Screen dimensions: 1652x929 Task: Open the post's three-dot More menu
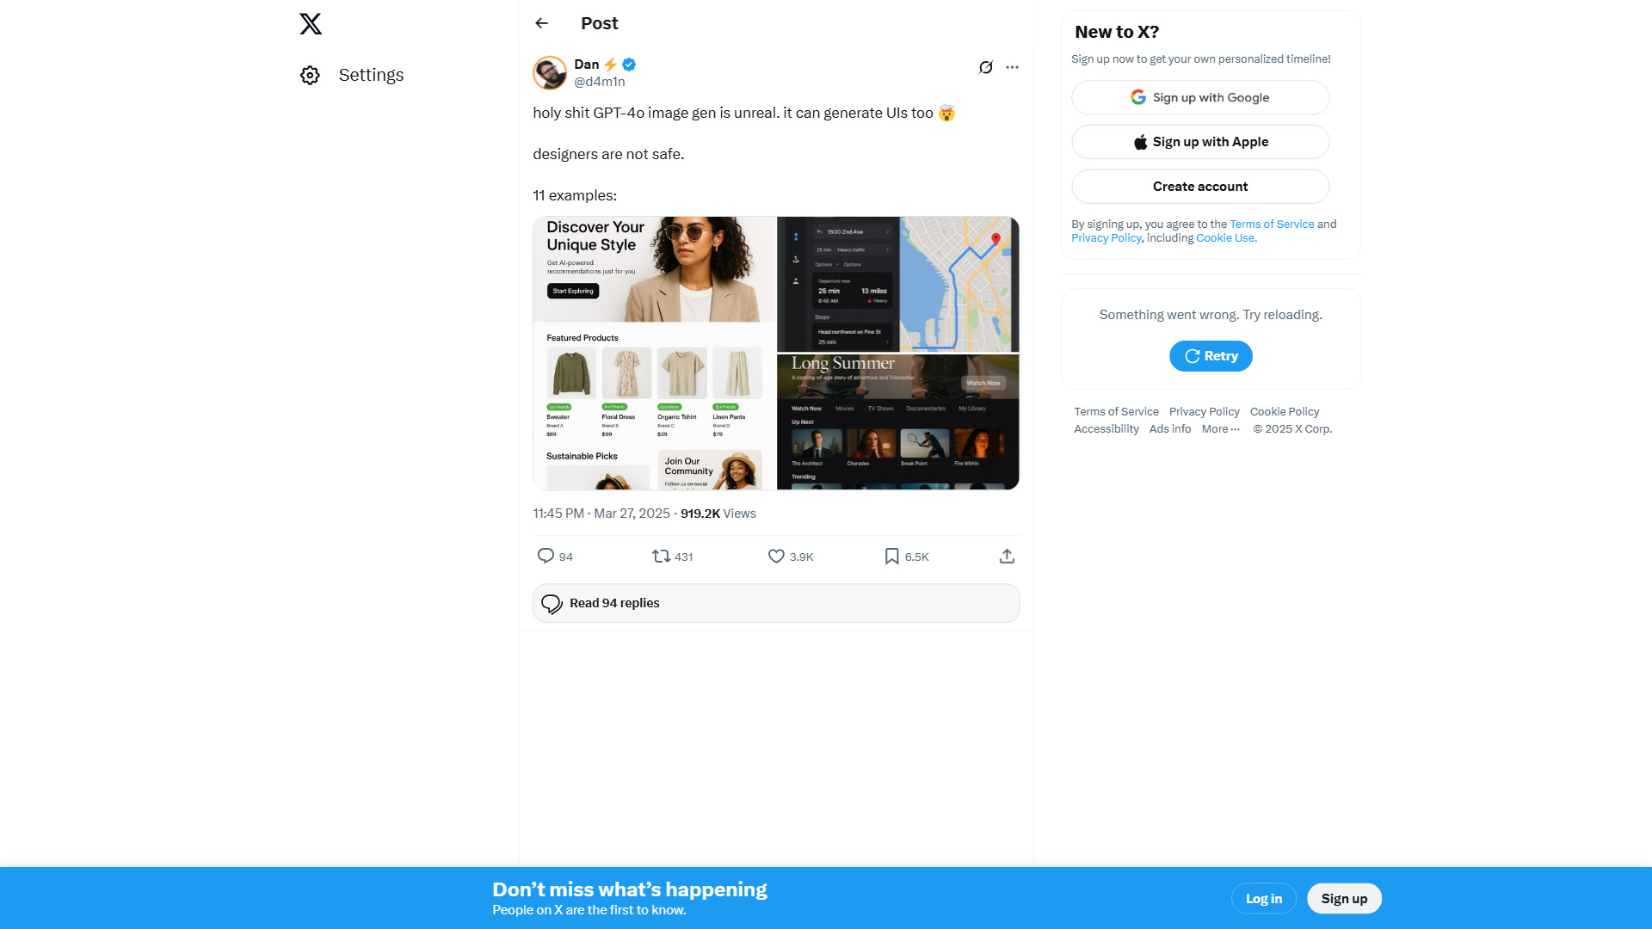[1012, 67]
